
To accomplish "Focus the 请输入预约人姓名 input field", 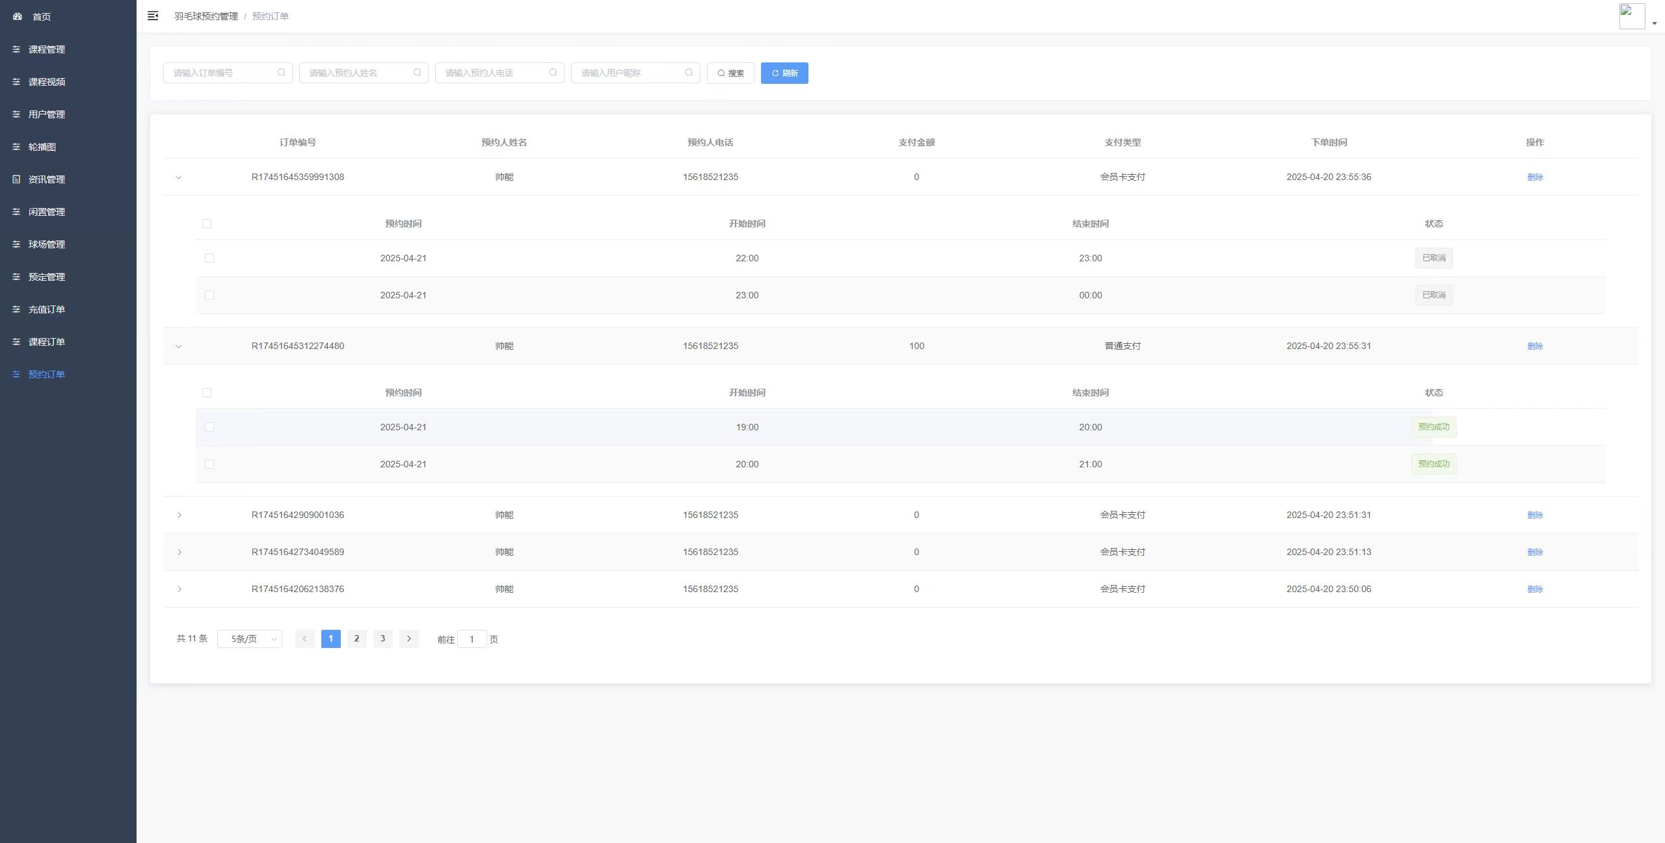I will (x=364, y=73).
